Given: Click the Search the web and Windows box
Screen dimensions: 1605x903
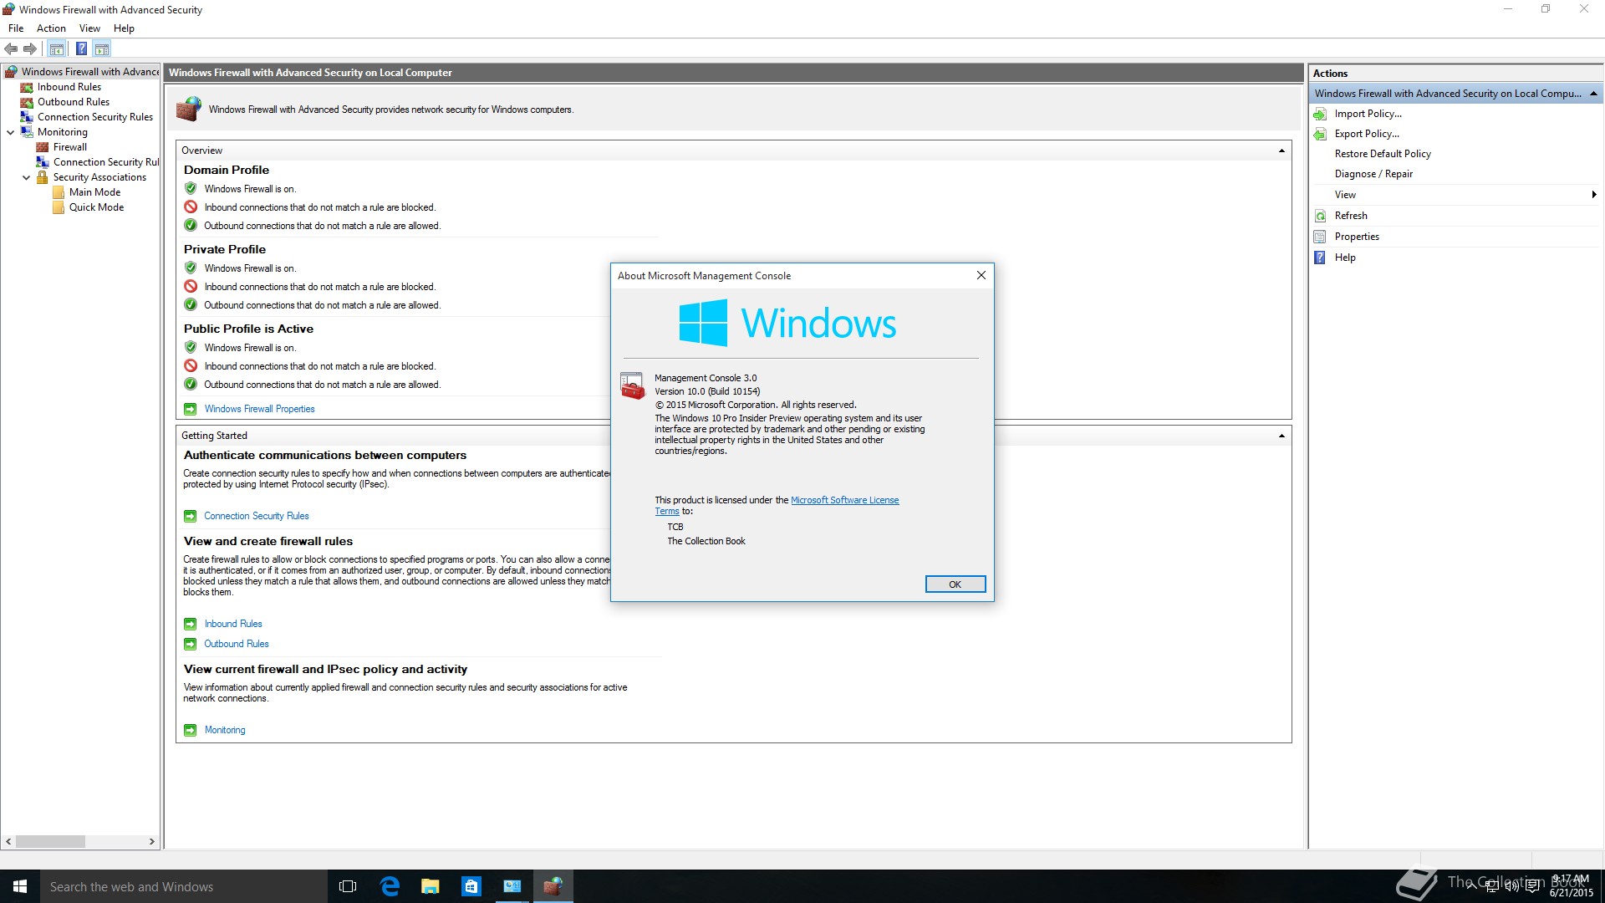Looking at the screenshot, I should (x=184, y=886).
